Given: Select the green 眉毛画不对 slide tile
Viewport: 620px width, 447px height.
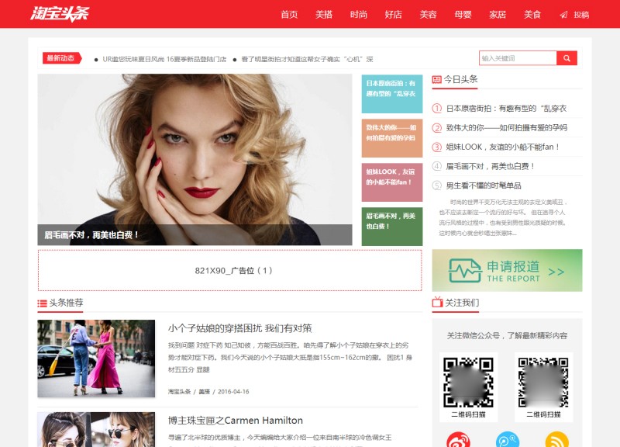Looking at the screenshot, I should pyautogui.click(x=392, y=227).
